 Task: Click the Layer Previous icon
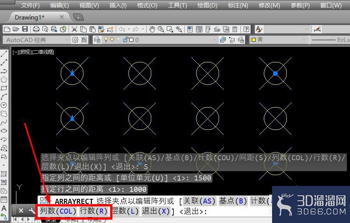[232, 40]
